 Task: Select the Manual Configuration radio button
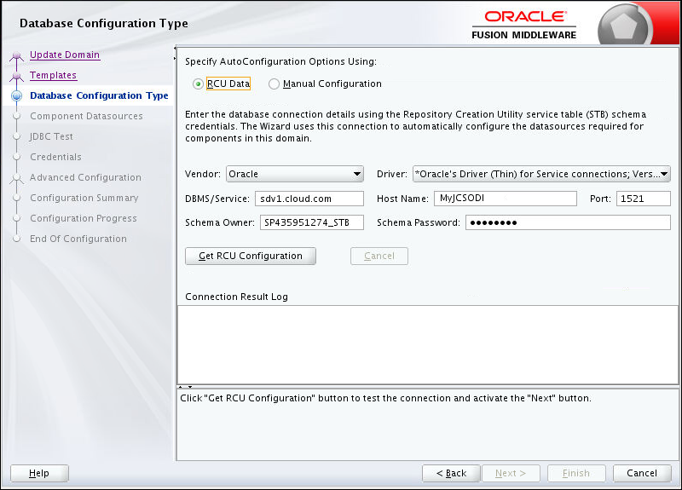(x=274, y=84)
